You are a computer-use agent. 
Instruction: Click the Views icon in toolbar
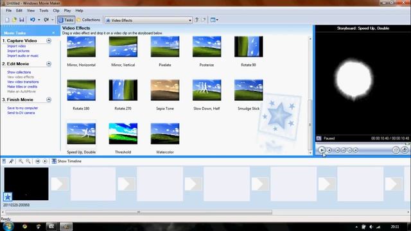click(213, 20)
